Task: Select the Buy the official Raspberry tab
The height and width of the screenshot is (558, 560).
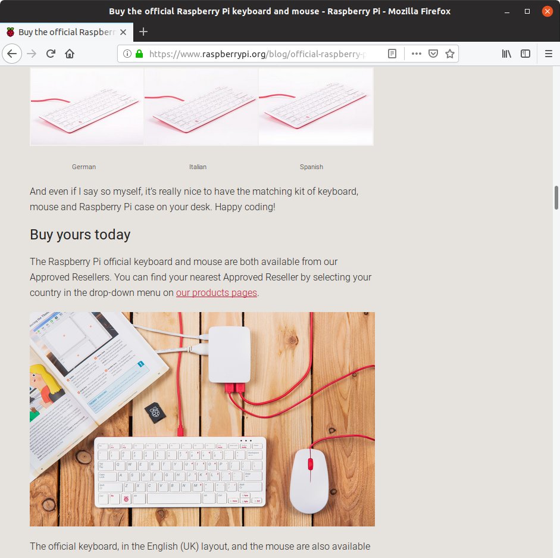Action: (x=67, y=32)
